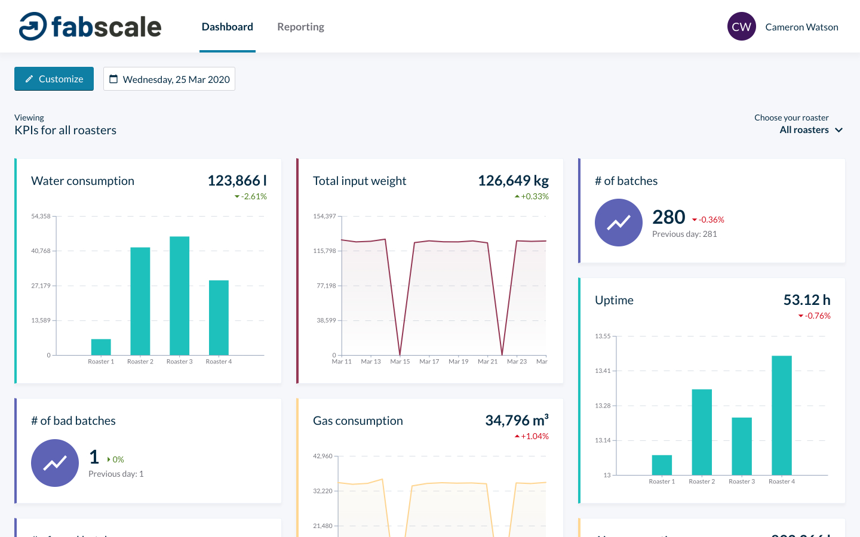Click the 54,358 axis label in Water chart
Viewport: 860px width, 537px height.
pos(41,216)
